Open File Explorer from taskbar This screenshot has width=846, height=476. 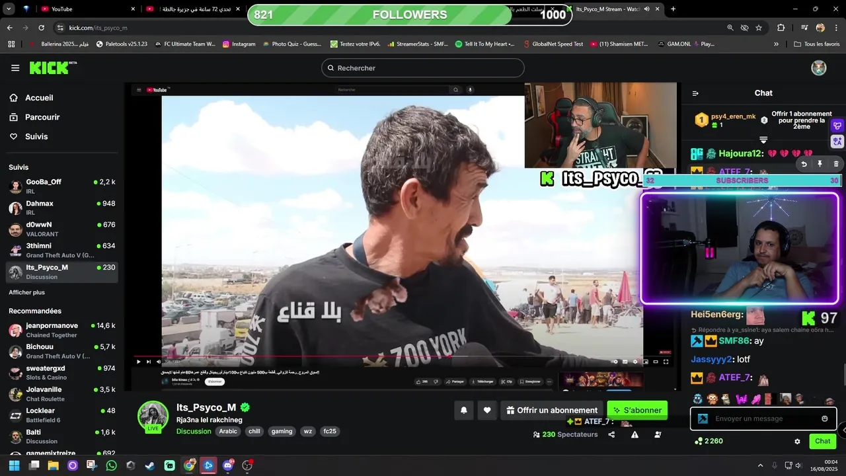coord(53,465)
